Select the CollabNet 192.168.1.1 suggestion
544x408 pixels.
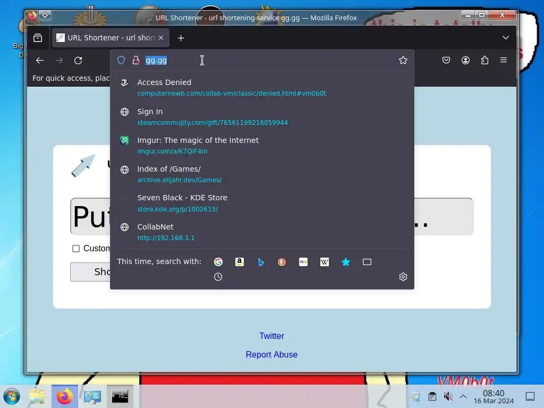click(262, 232)
